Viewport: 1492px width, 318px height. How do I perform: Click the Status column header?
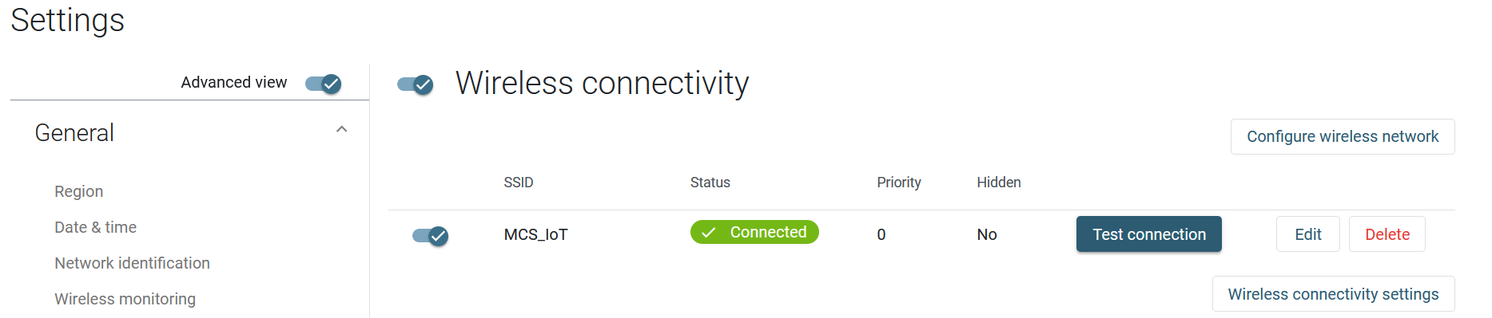710,183
